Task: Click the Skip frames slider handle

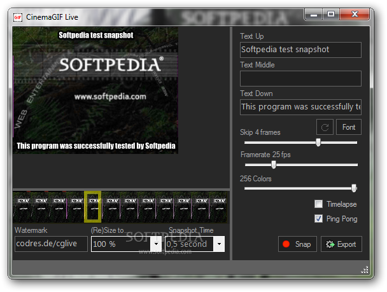Action: (x=318, y=143)
